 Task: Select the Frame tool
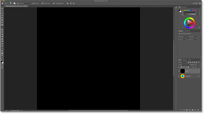[x=2, y=20]
